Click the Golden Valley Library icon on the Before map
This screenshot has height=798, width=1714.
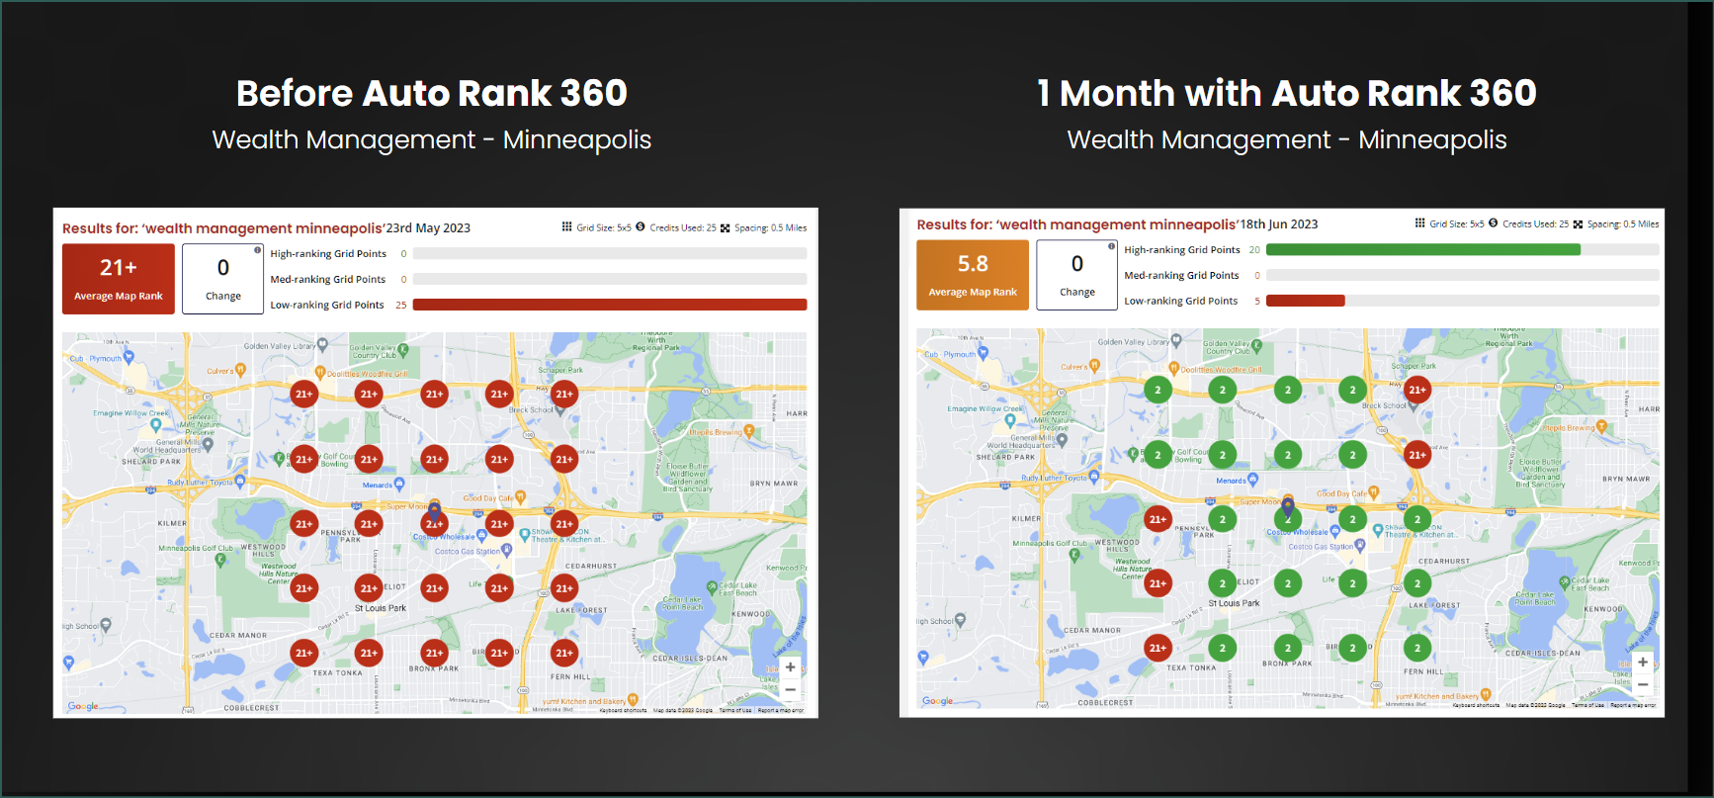[x=322, y=345]
